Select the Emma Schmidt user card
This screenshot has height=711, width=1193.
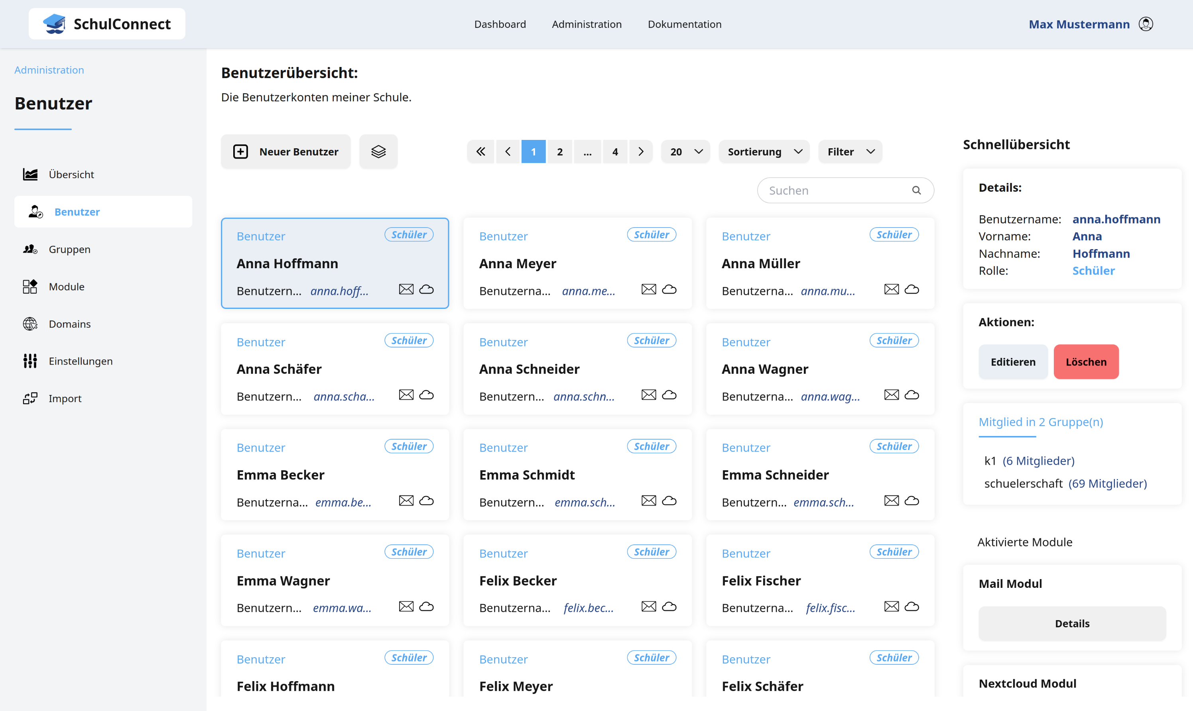(x=577, y=475)
